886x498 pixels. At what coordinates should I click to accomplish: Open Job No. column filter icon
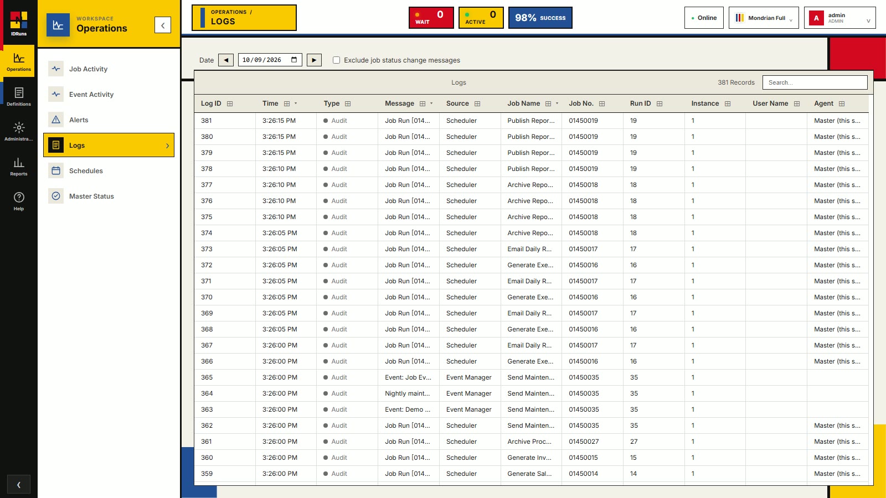[602, 103]
